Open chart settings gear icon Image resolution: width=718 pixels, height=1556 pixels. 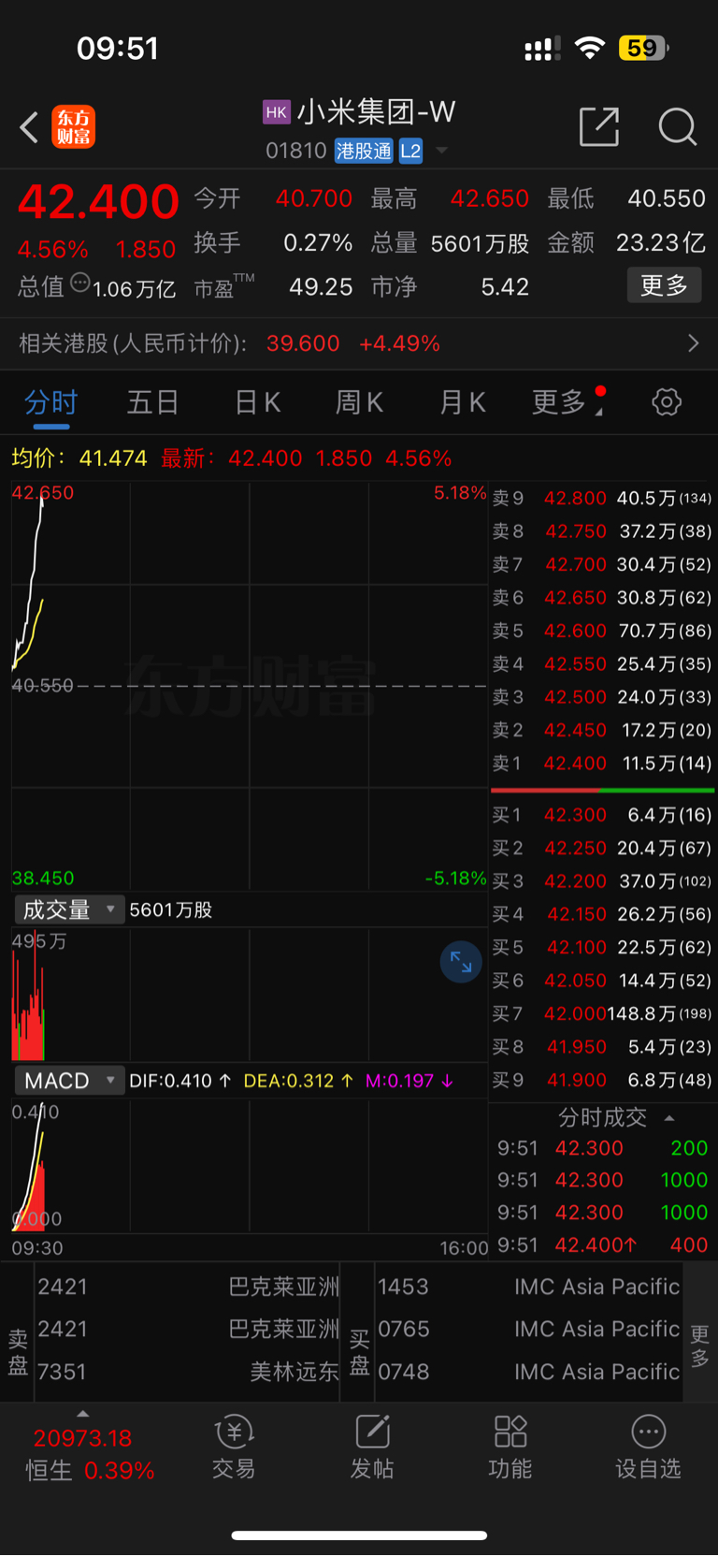pos(667,402)
